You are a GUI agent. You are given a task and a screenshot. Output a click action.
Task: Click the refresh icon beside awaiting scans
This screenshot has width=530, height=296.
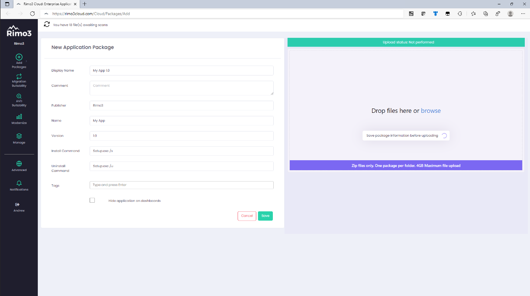pos(47,24)
